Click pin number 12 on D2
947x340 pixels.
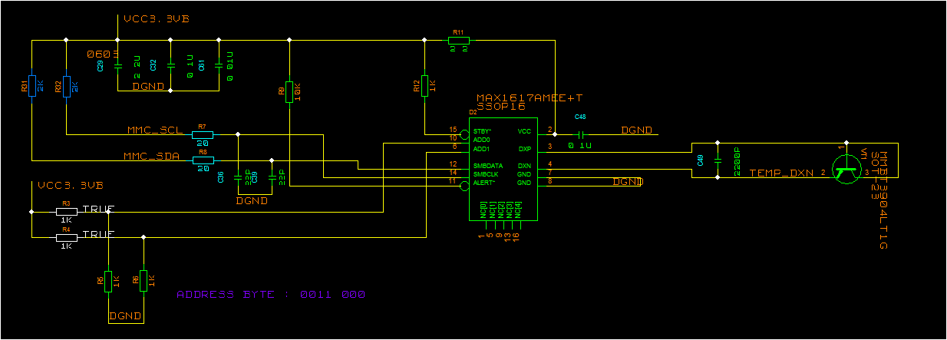(x=454, y=164)
